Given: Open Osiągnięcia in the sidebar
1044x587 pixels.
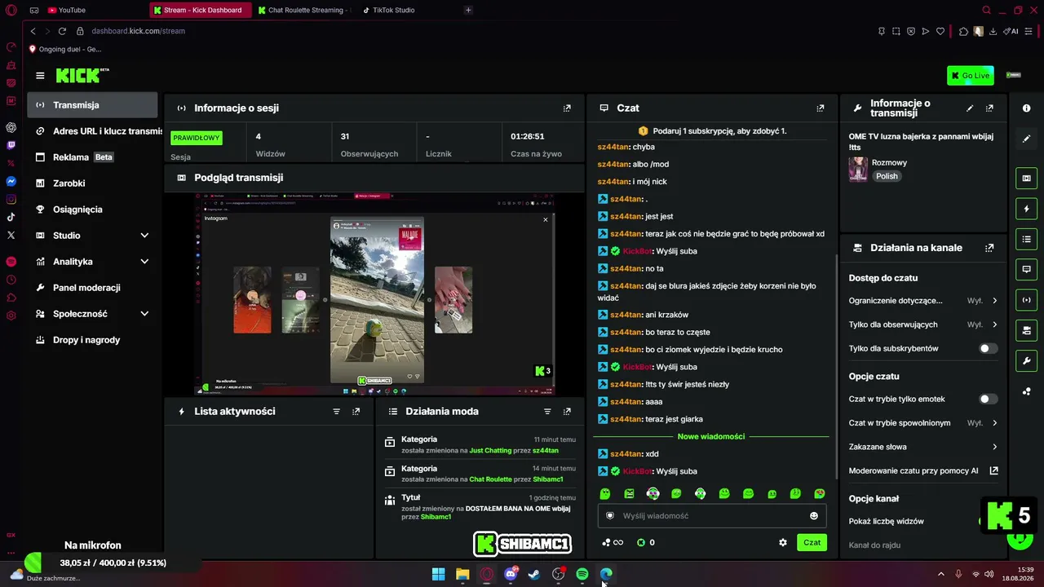Looking at the screenshot, I should [92, 210].
